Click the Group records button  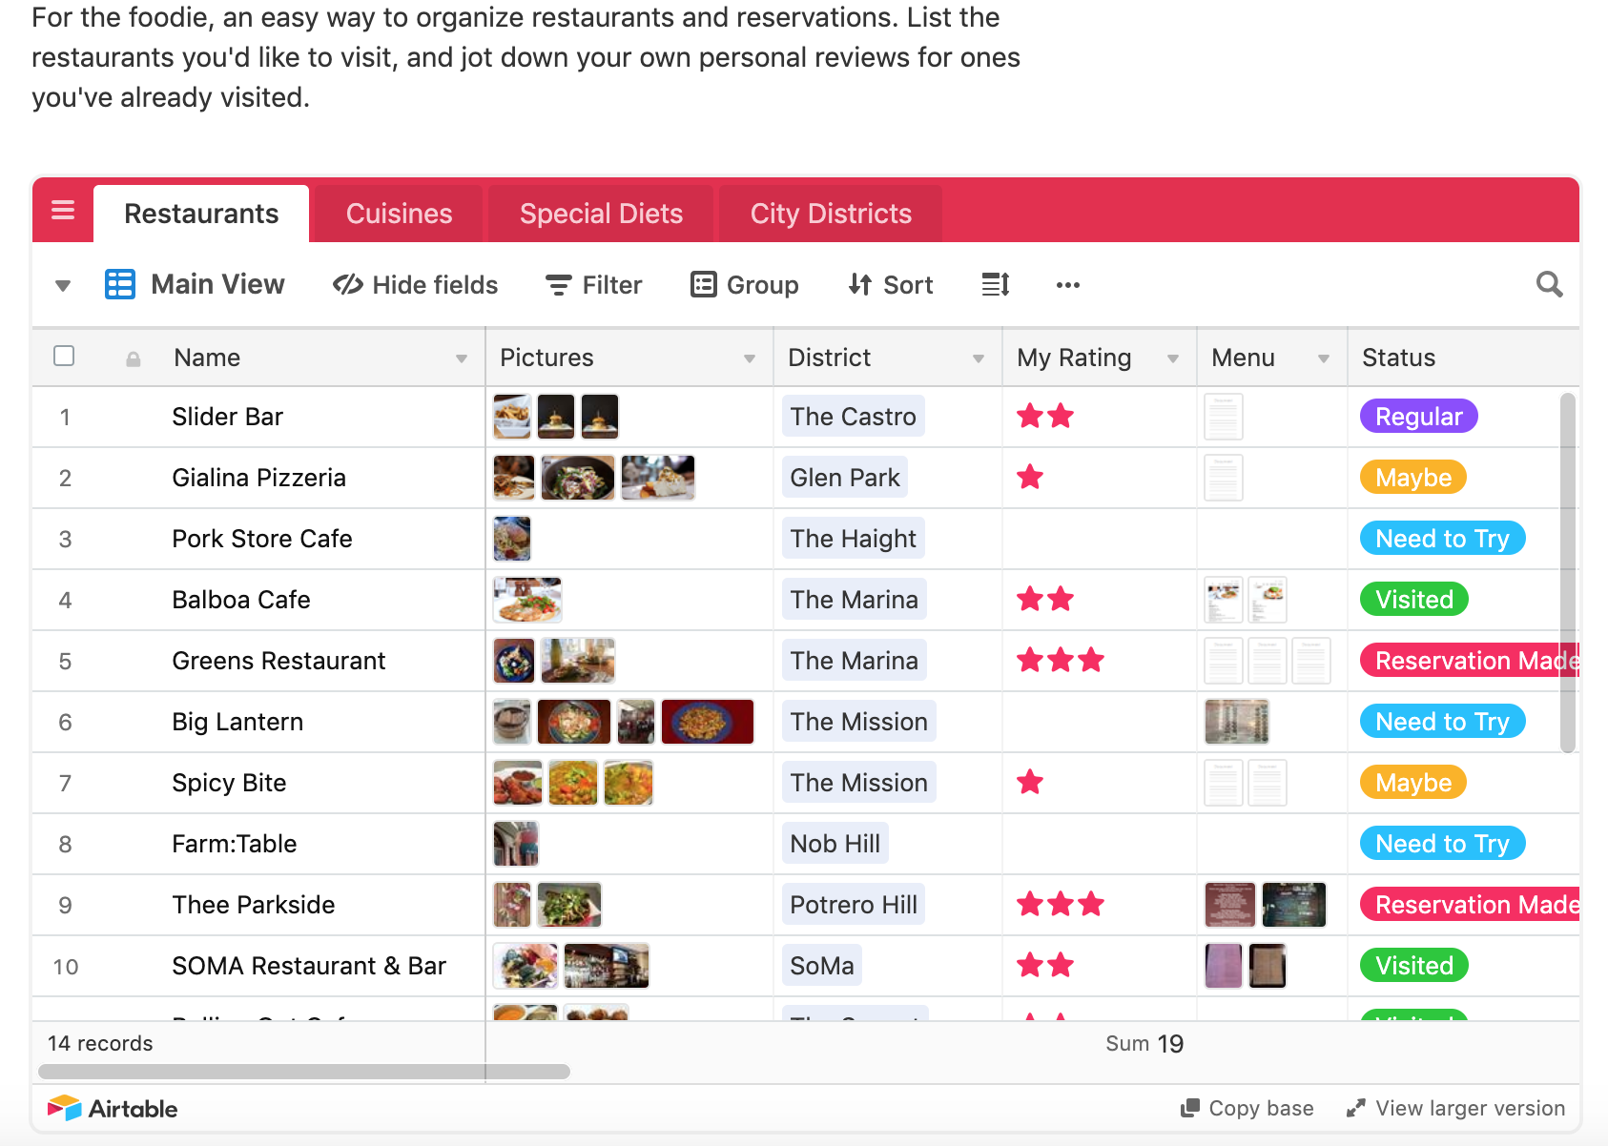coord(745,285)
